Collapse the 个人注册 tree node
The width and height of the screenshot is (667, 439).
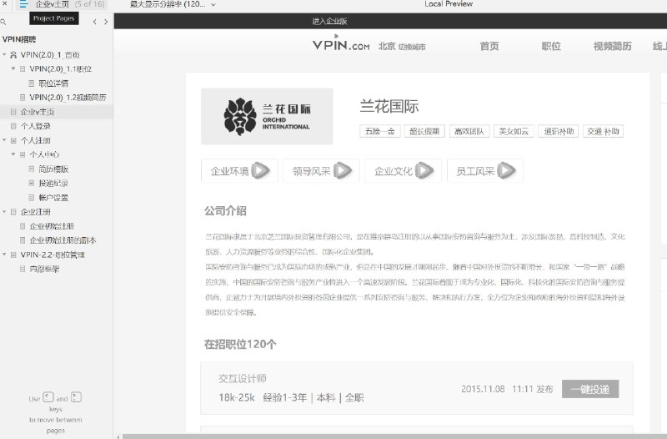coord(4,140)
